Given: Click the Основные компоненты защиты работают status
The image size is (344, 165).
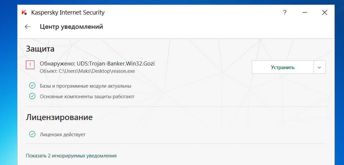Looking at the screenshot, I should tap(87, 97).
